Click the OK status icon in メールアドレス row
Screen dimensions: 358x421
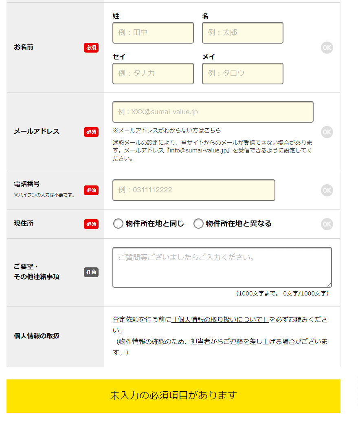tap(327, 132)
